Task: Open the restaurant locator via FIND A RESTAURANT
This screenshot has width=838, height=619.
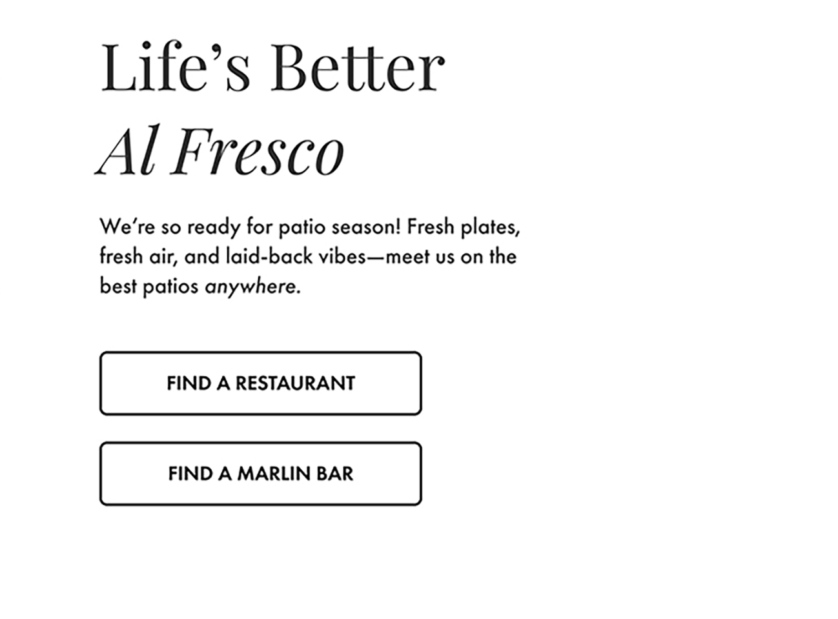Action: point(260,383)
